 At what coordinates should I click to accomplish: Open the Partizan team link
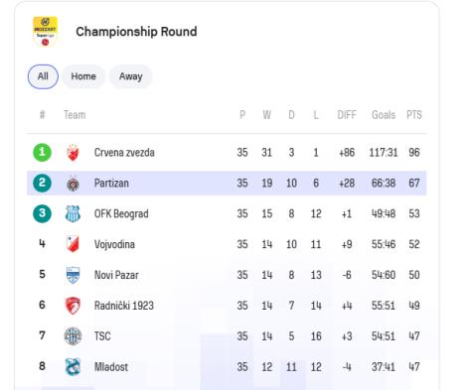coord(111,183)
